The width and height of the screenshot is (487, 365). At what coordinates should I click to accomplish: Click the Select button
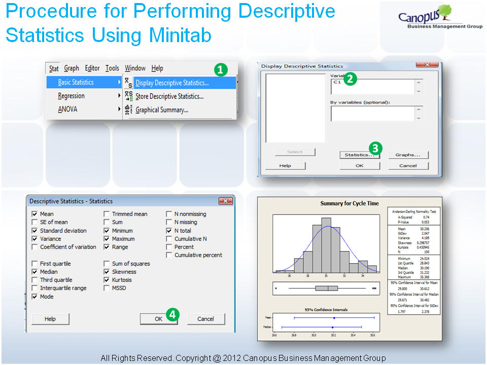point(295,152)
